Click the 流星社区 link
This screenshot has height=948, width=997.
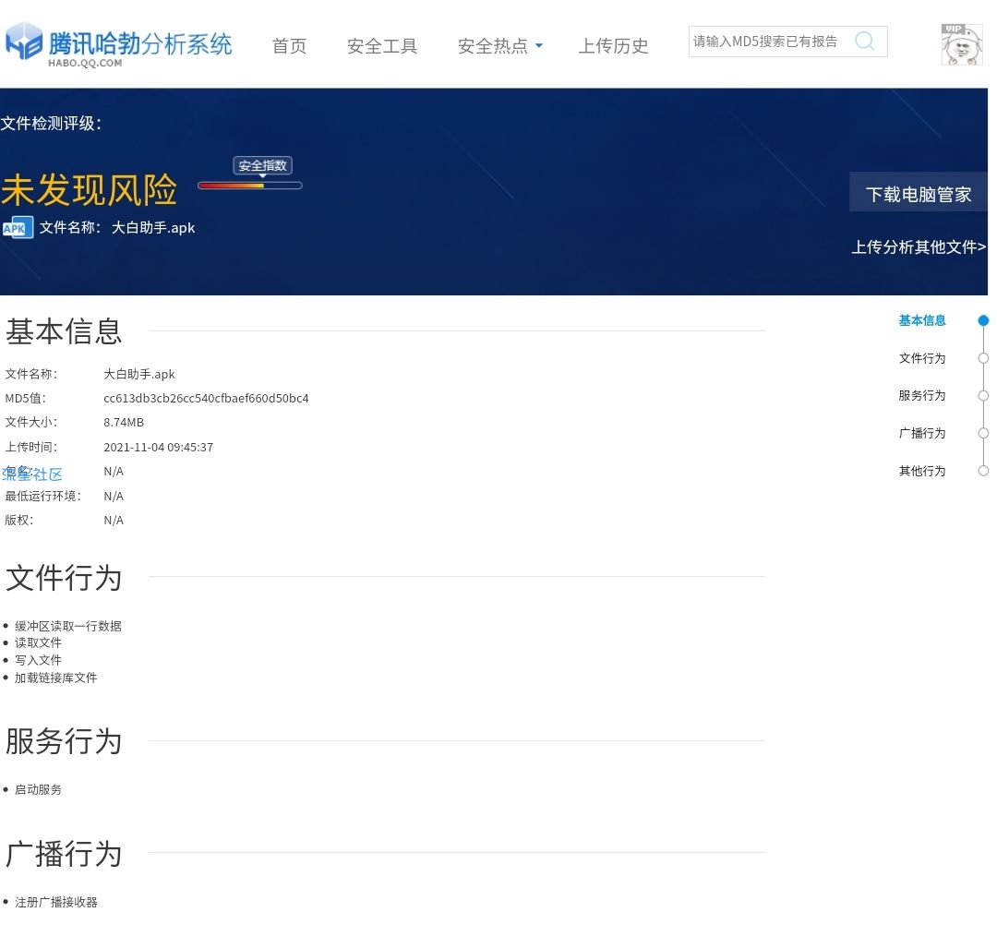pyautogui.click(x=32, y=474)
